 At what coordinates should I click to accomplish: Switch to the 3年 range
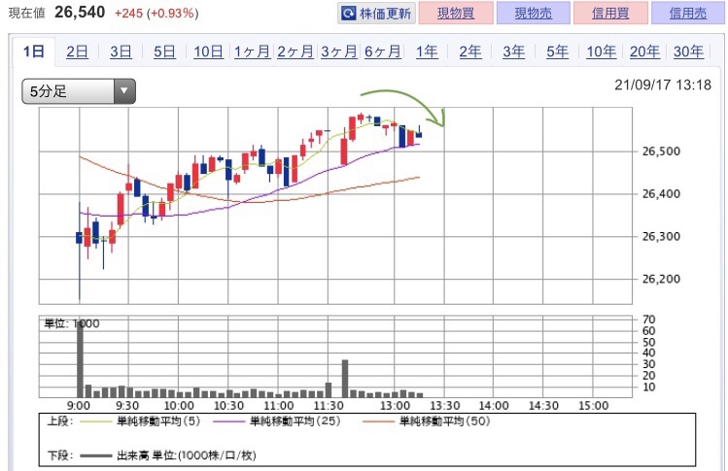pos(514,51)
